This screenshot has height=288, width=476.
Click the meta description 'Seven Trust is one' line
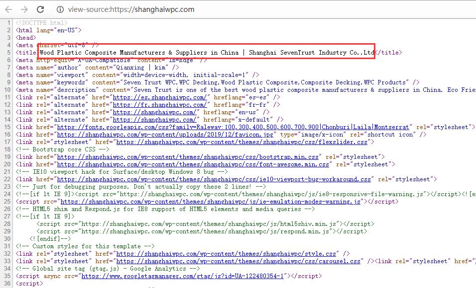click(x=245, y=90)
